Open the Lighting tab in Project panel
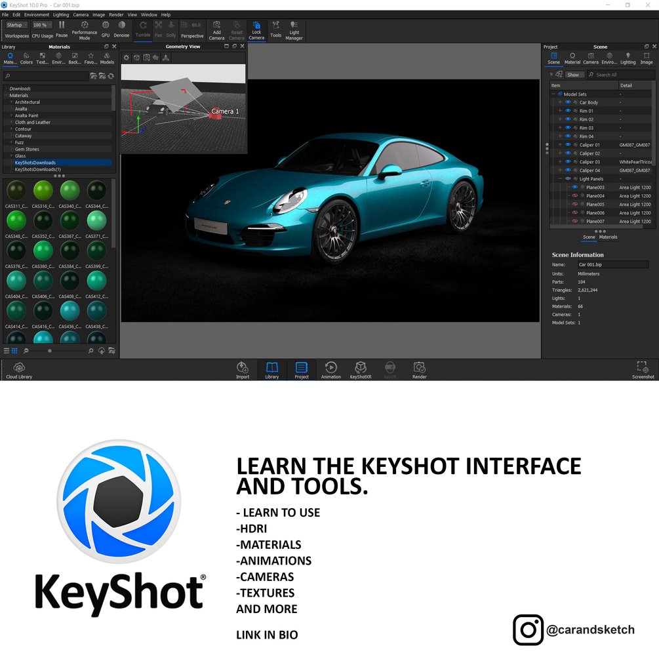The image size is (659, 659). click(x=628, y=58)
